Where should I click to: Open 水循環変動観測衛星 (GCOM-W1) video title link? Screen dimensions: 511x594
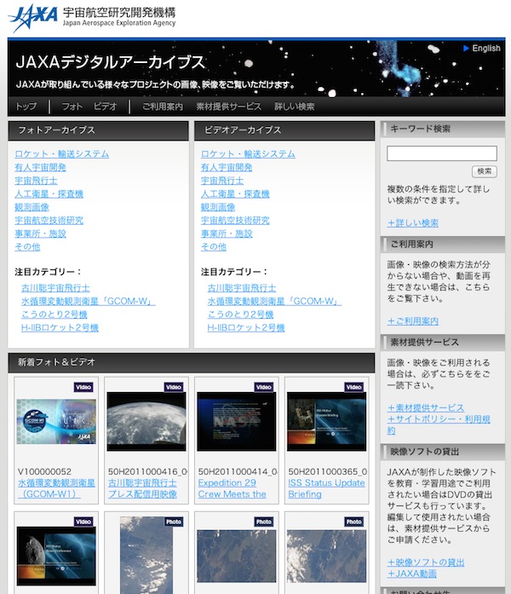point(56,488)
